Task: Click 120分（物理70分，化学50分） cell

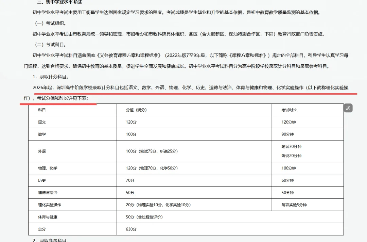Action: pyautogui.click(x=194, y=168)
